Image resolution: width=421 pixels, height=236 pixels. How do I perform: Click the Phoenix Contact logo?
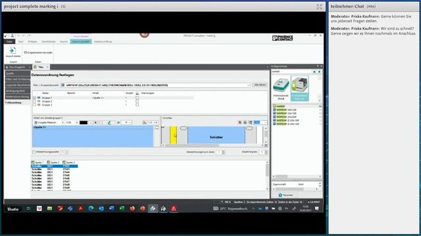pos(283,38)
